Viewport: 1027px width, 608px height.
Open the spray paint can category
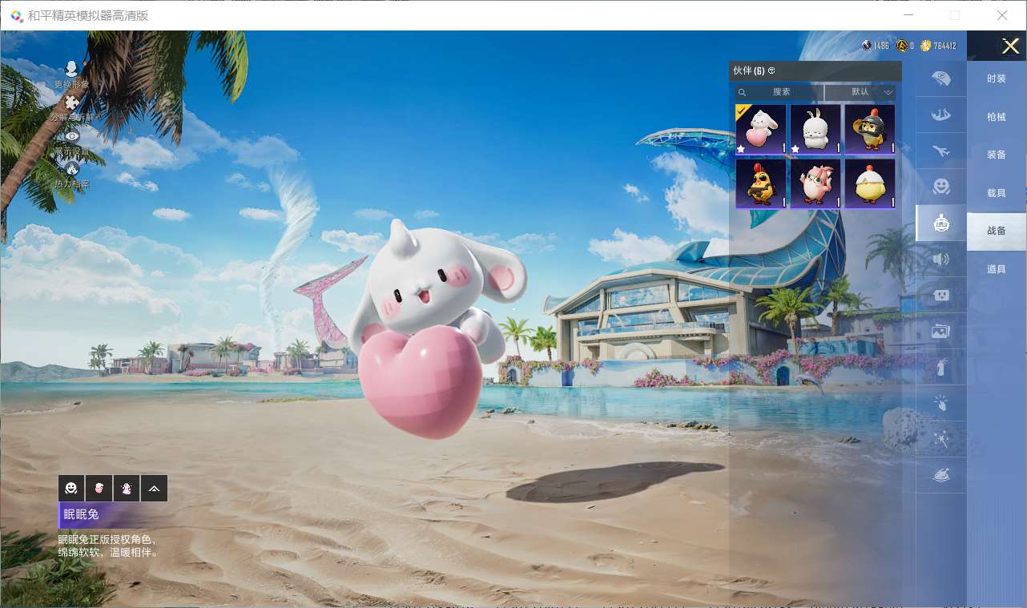click(x=941, y=368)
